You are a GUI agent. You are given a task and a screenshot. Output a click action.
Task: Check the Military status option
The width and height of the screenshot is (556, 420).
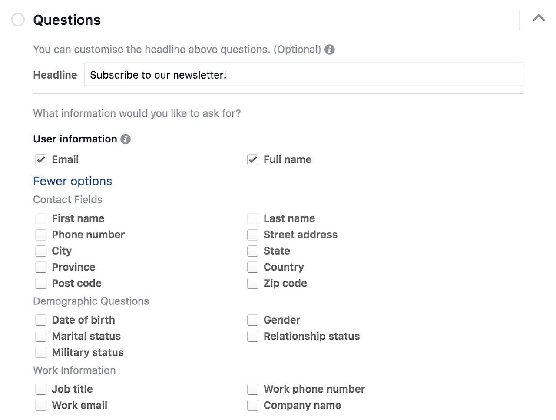(41, 353)
